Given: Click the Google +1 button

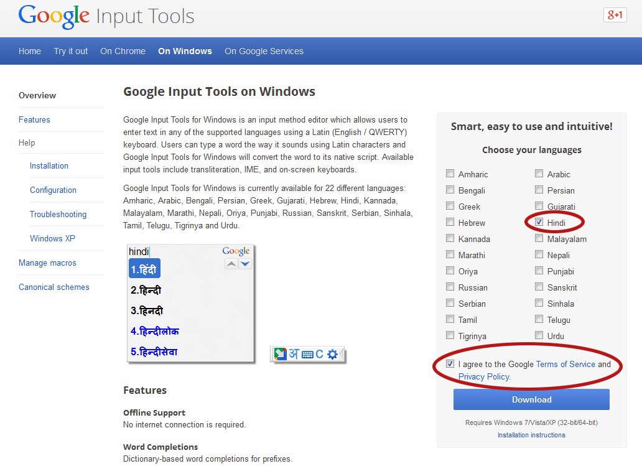Looking at the screenshot, I should (x=615, y=15).
